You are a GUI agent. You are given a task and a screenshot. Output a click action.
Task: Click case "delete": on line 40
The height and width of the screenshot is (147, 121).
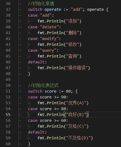pos(44,27)
